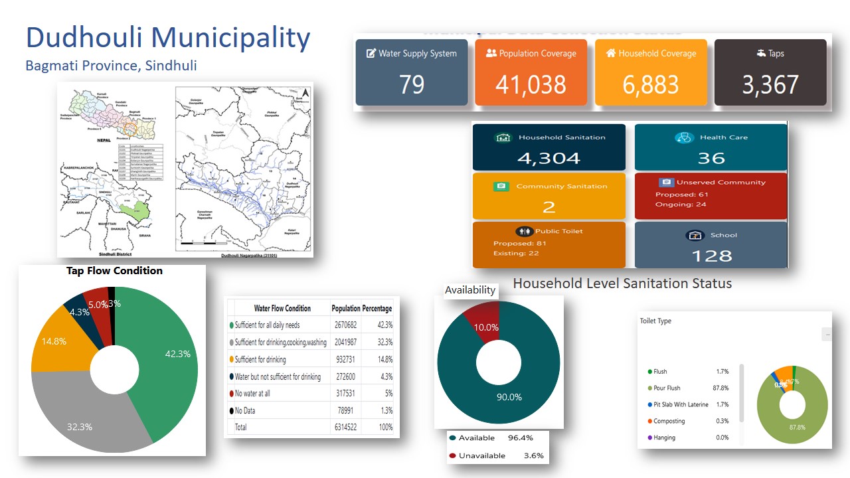Click the Population Coverage people icon
The height and width of the screenshot is (478, 850).
pyautogui.click(x=491, y=53)
